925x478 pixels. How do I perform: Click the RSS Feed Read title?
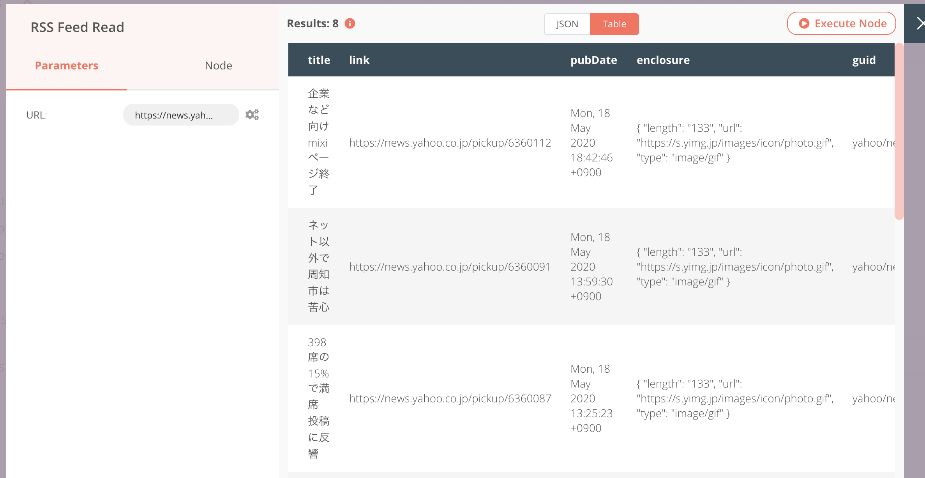coord(78,27)
